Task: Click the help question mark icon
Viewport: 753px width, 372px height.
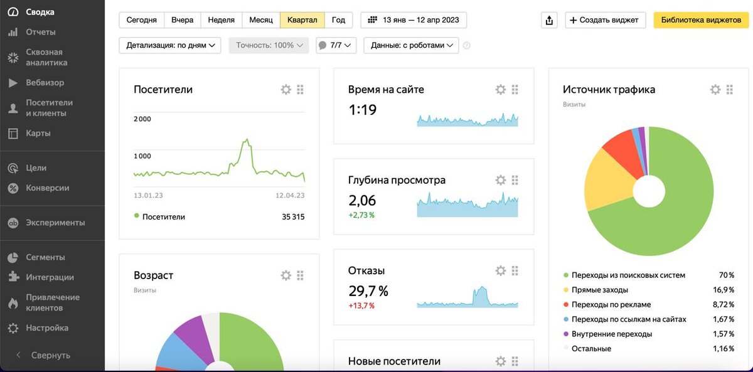Action: [x=466, y=45]
